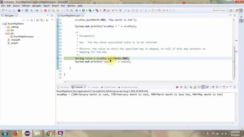Image resolution: width=244 pixels, height=137 pixels.
Task: Open the Refactor menu
Action: point(26,6)
